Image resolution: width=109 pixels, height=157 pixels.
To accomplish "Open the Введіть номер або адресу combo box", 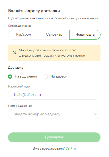I will coord(54,114).
